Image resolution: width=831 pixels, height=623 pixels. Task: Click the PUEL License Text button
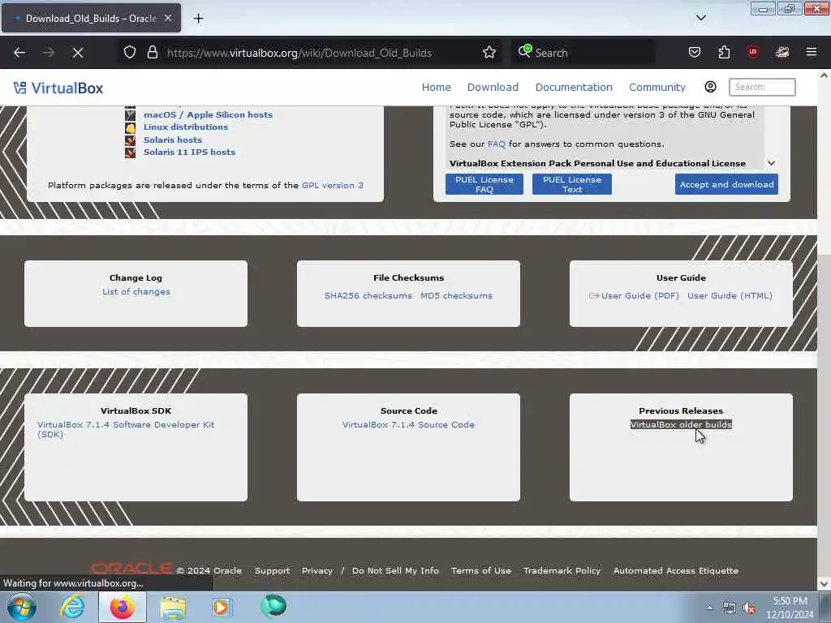coord(572,184)
